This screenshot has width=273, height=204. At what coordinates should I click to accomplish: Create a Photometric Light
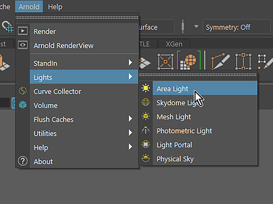click(x=205, y=131)
